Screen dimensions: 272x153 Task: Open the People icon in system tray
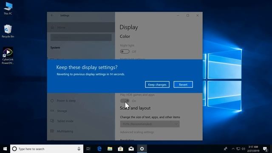(x=226, y=149)
